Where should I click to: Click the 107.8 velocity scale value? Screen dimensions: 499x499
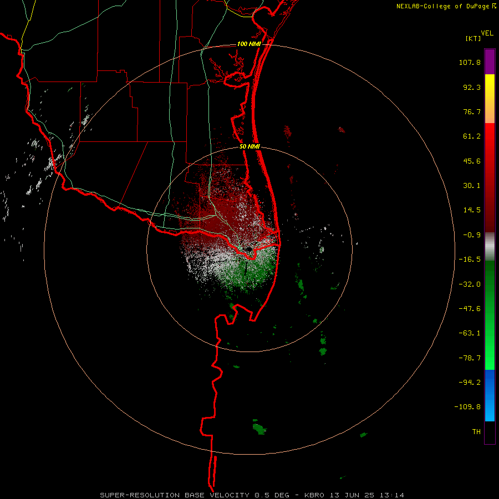470,62
